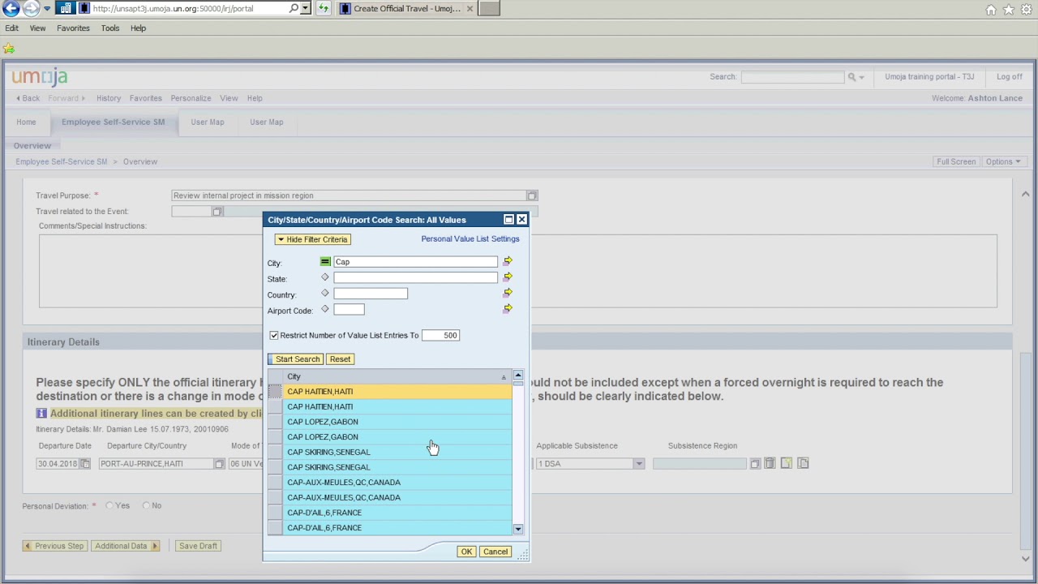
Task: Open browser Favorites star icon
Action: pos(1009,10)
